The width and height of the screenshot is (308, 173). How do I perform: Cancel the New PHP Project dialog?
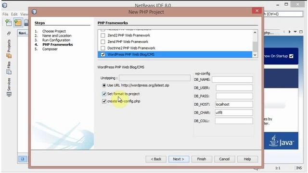(224, 159)
